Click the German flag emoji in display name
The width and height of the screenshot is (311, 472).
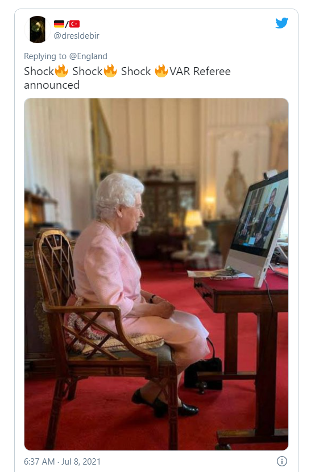click(59, 24)
